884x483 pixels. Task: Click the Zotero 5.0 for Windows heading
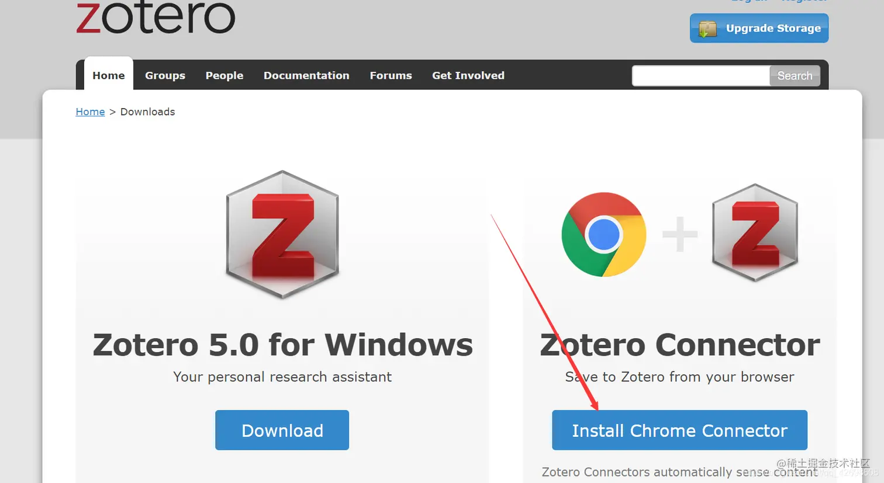click(282, 345)
